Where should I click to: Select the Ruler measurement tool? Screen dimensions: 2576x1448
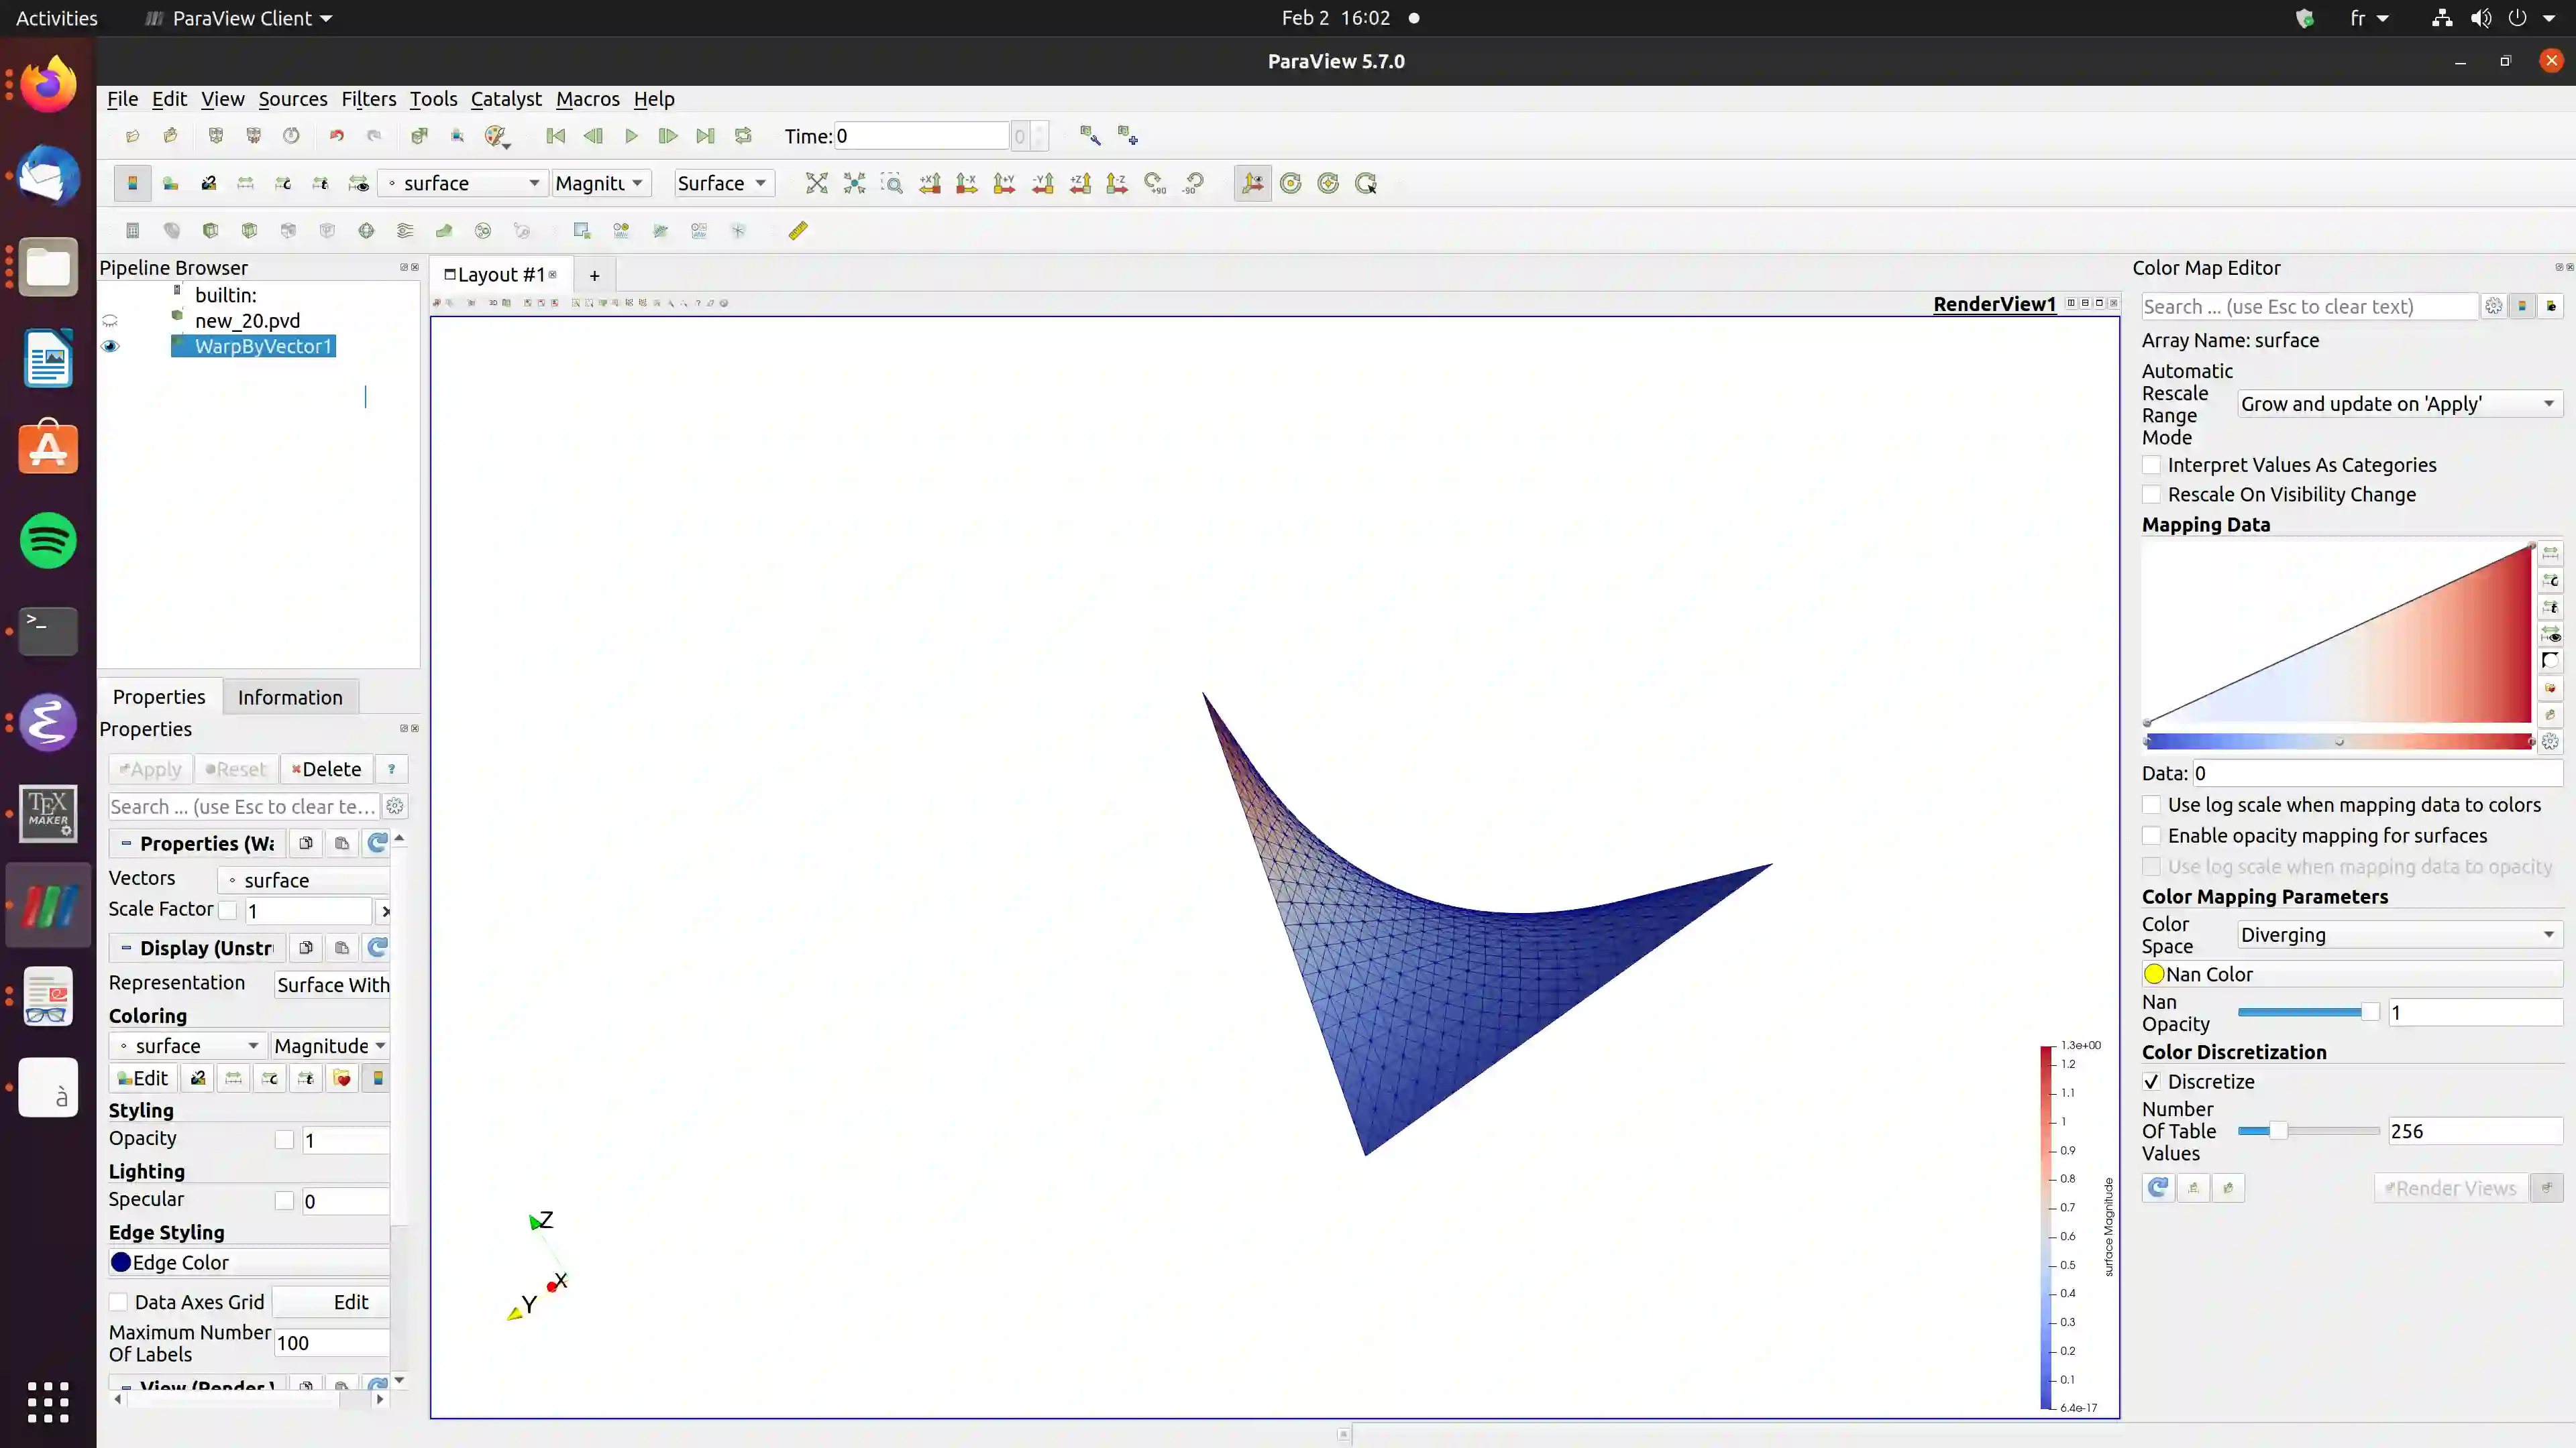pos(797,231)
